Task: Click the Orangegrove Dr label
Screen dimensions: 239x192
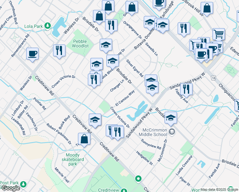Action: pyautogui.click(x=133, y=30)
